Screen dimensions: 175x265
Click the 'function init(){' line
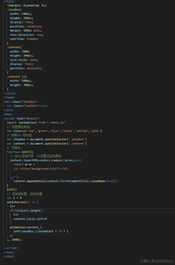coord(20,152)
